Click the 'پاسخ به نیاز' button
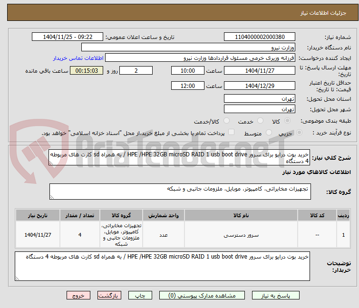This screenshot has width=359, height=308. [x=275, y=296]
